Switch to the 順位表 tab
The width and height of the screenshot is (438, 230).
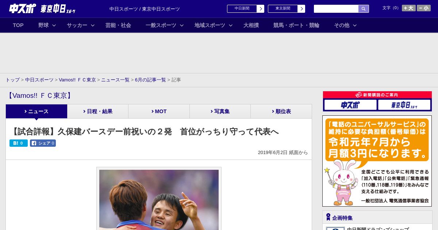tap(281, 111)
